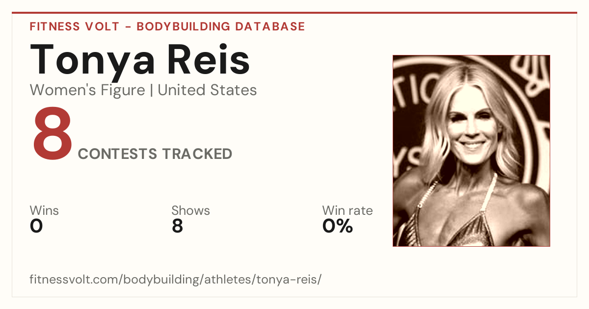Click the Wins label

(x=44, y=211)
